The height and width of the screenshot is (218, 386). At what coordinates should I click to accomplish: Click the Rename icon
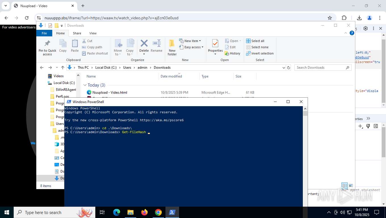click(x=156, y=43)
